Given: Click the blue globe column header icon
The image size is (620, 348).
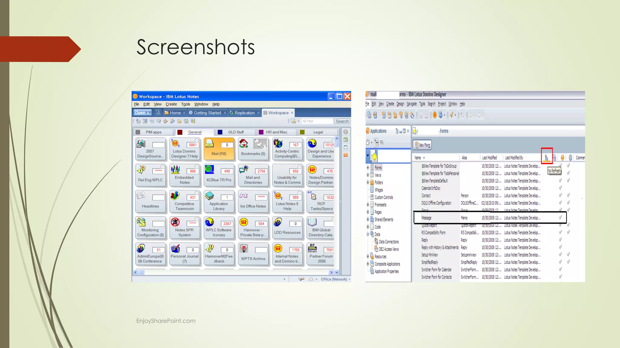Looking at the screenshot, I should [570, 157].
